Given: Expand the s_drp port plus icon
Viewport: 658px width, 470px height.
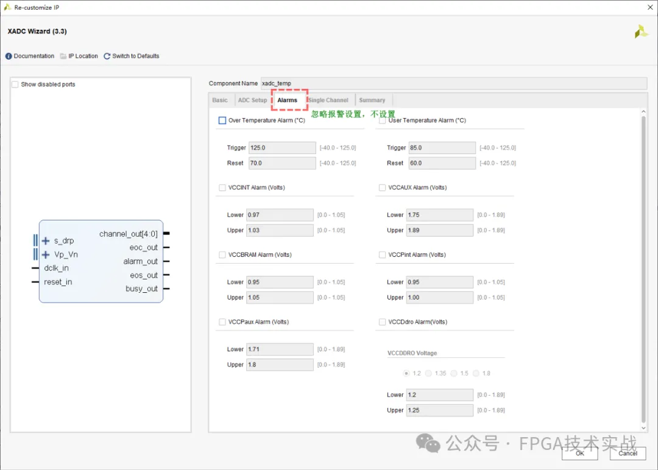Looking at the screenshot, I should tap(46, 241).
